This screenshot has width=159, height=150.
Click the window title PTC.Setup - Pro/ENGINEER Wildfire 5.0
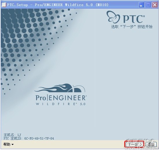(58, 5)
